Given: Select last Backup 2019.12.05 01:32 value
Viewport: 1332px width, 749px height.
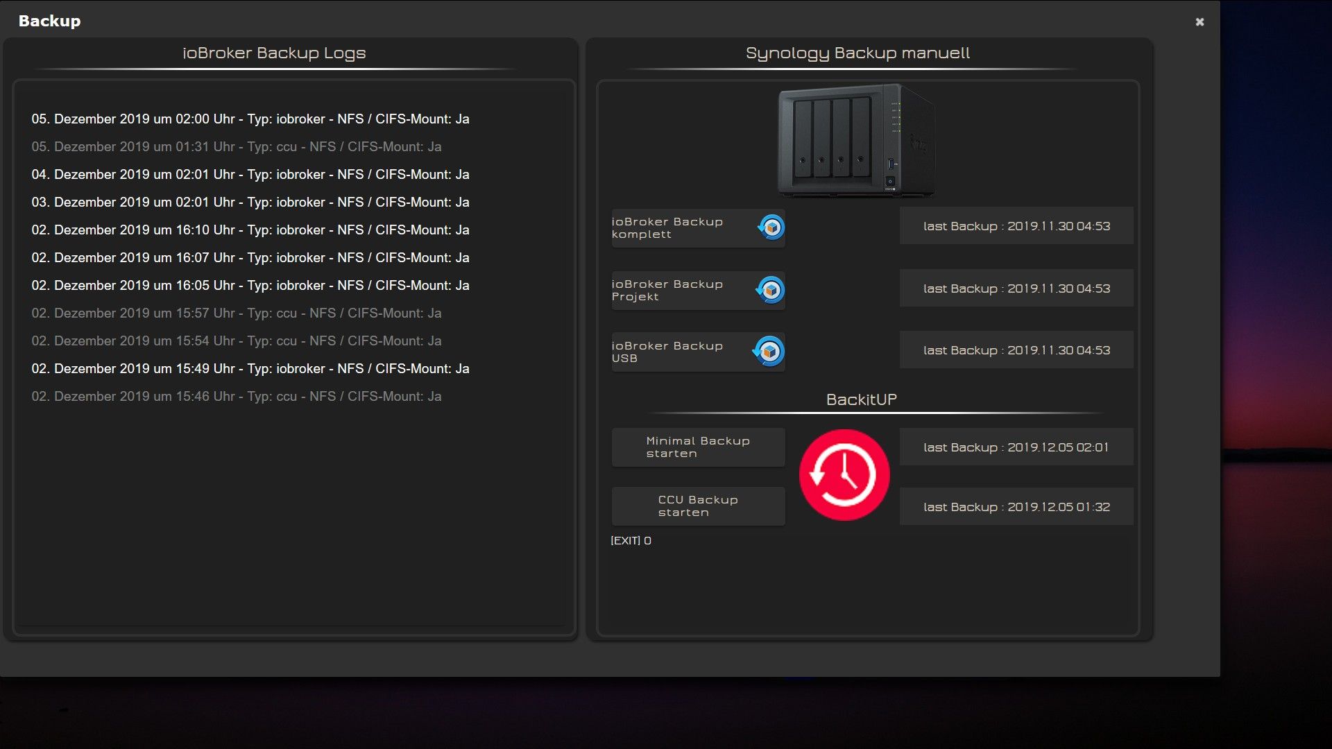Looking at the screenshot, I should [1016, 507].
